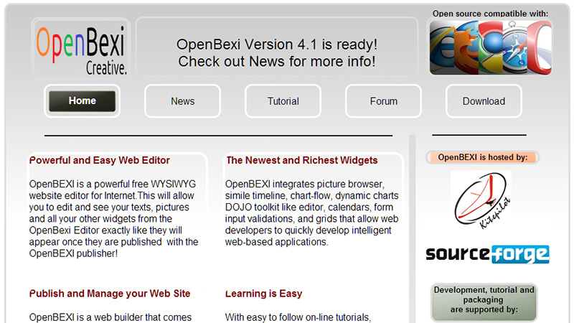Open the Tutorial page

pyautogui.click(x=283, y=101)
